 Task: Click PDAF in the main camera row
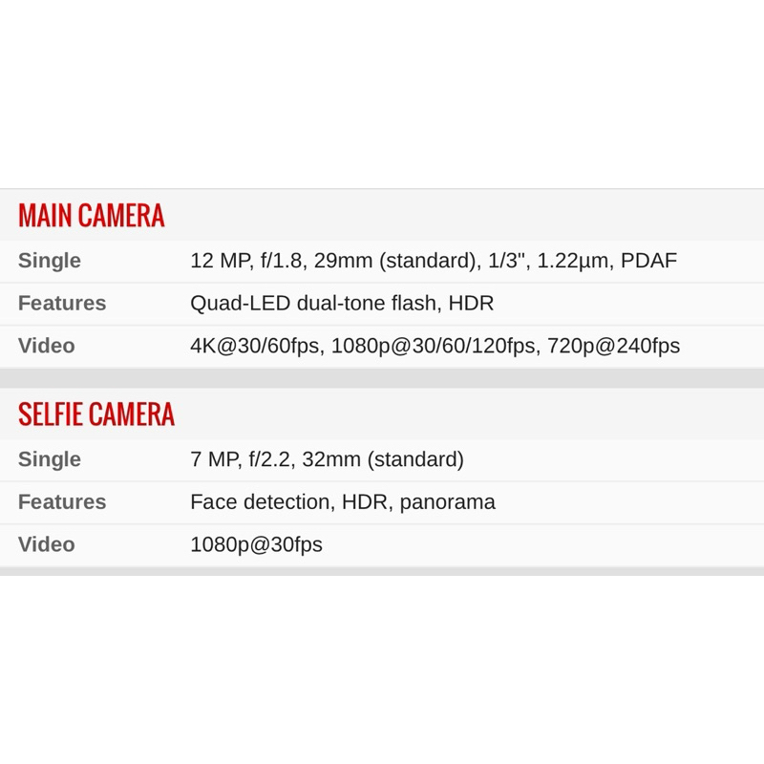click(649, 261)
